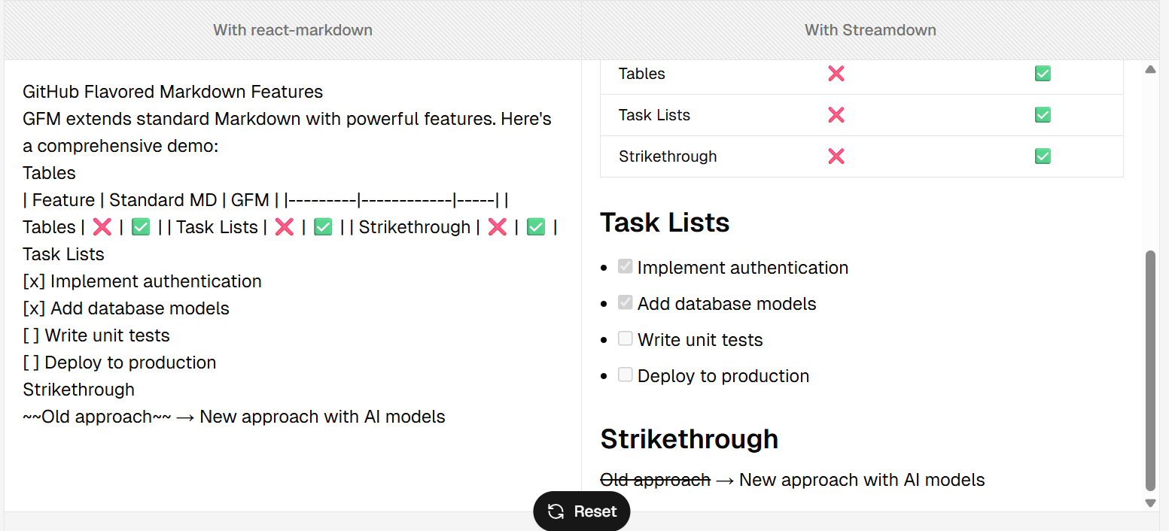The height and width of the screenshot is (531, 1169).
Task: Click the Strikethrough heading in Streamdown panel
Action: [x=689, y=439]
